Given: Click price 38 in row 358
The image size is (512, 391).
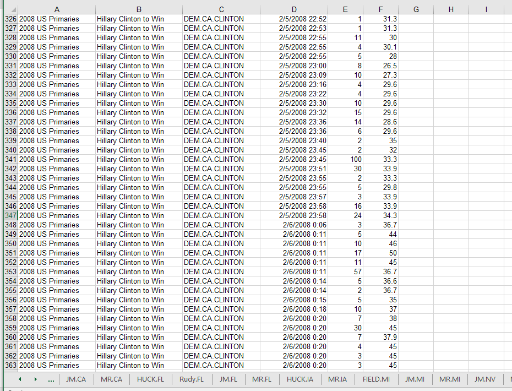Looking at the screenshot, I should tap(380, 318).
